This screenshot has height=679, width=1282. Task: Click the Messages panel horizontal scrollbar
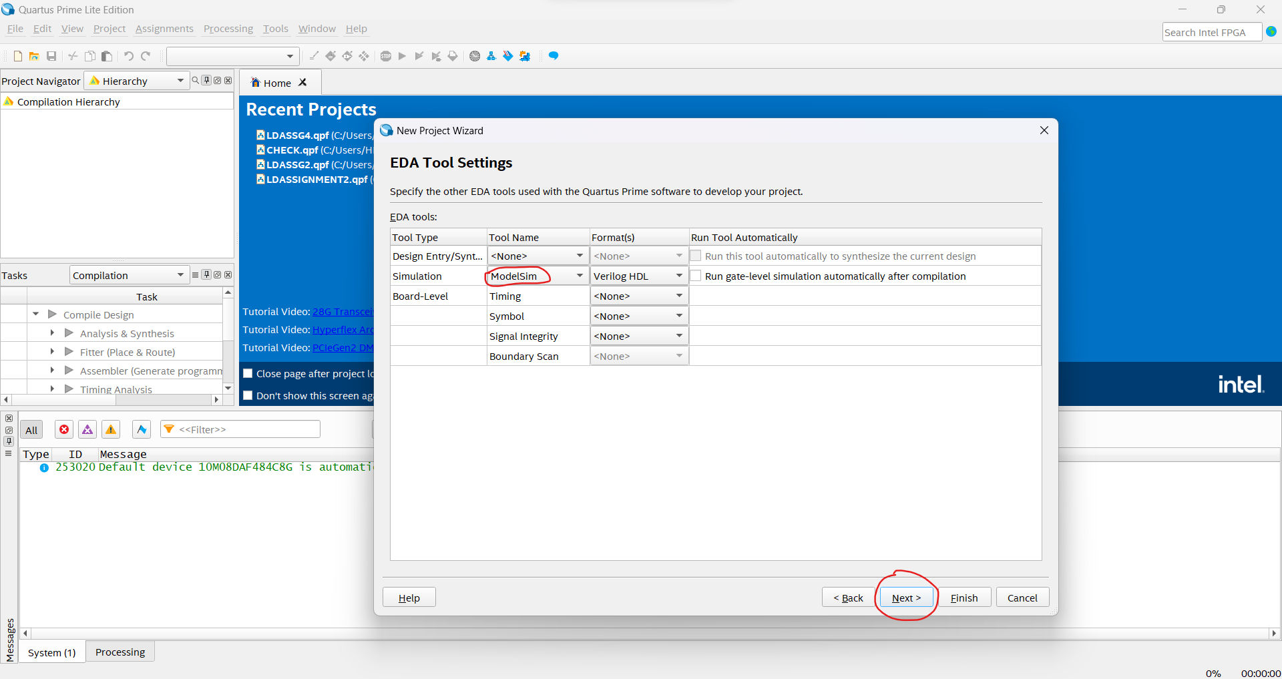click(649, 633)
